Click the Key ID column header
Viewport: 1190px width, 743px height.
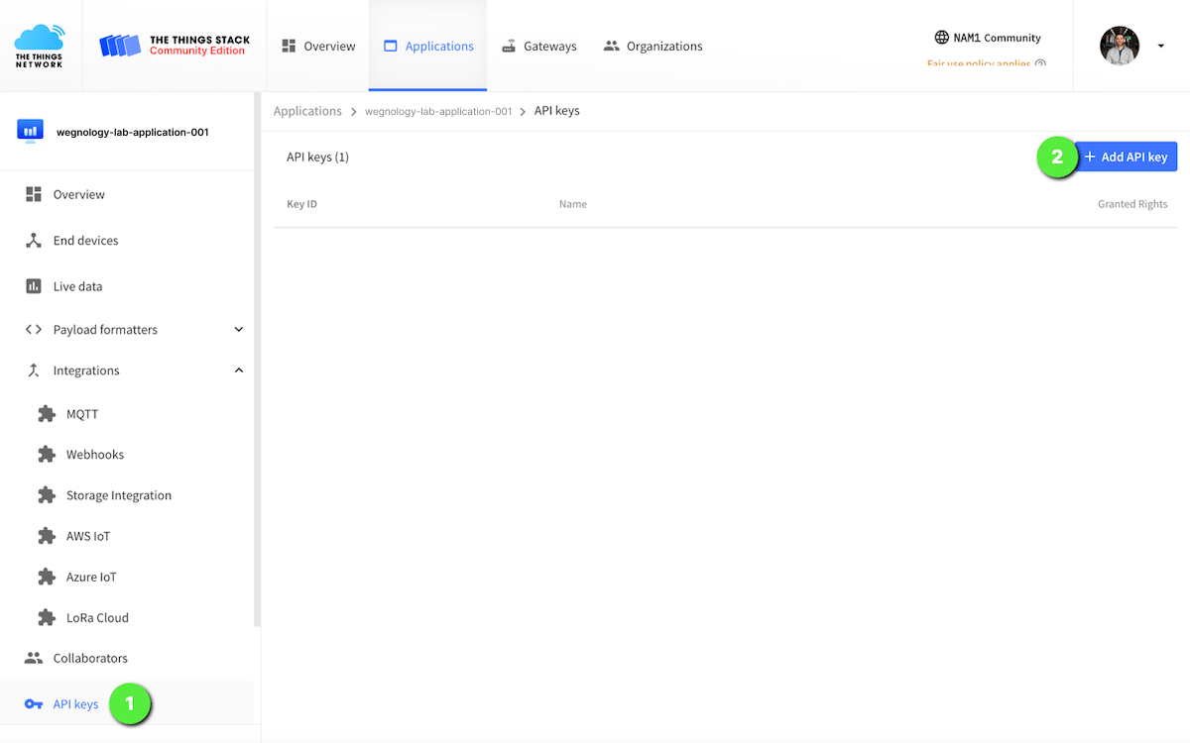pyautogui.click(x=302, y=204)
